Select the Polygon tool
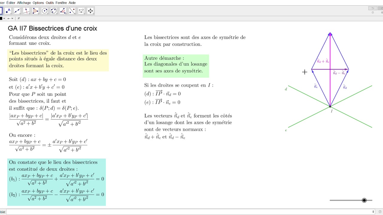Screen dimensions: 383x215 coord(35,11)
